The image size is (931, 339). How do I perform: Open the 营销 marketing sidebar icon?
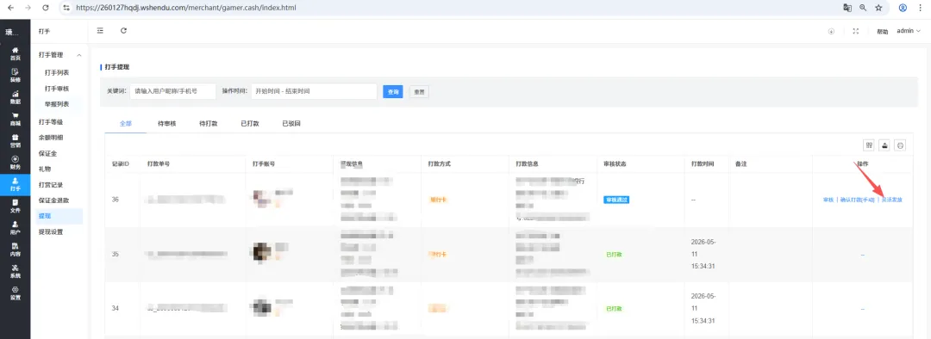(x=15, y=140)
